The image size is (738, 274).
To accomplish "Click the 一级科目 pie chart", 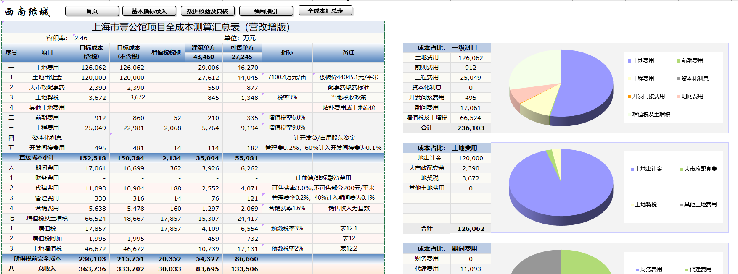I will click(x=561, y=87).
